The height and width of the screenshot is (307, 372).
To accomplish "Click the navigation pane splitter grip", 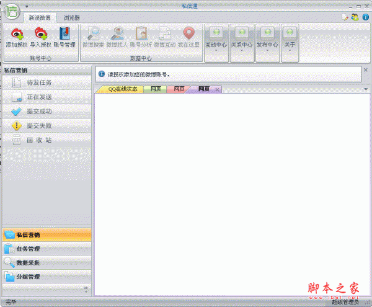I will (46, 226).
